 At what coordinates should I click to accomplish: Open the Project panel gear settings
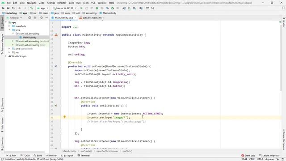[42, 18]
